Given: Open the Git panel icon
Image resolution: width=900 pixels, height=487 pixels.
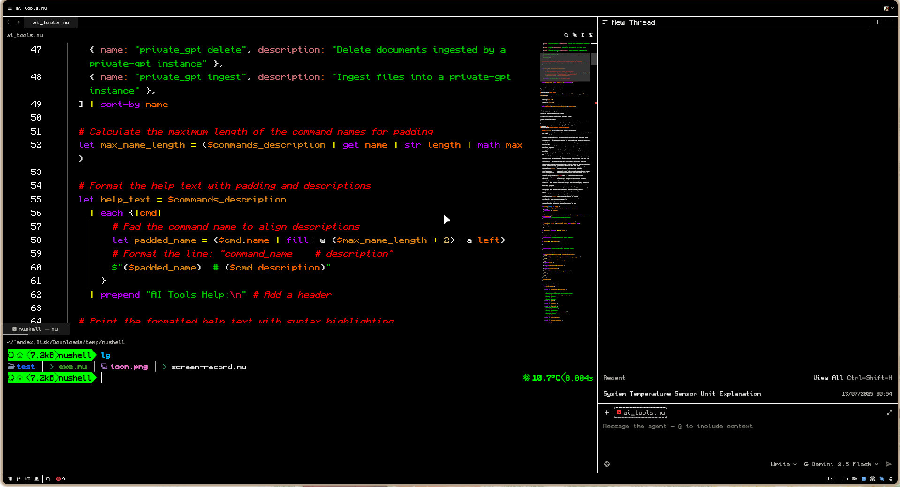Looking at the screenshot, I should pos(18,479).
